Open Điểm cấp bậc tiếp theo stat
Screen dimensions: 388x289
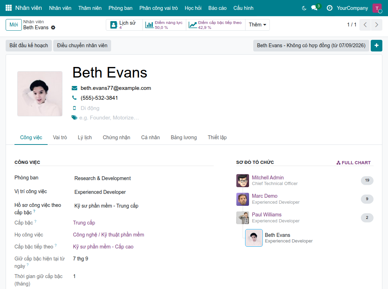click(x=216, y=25)
